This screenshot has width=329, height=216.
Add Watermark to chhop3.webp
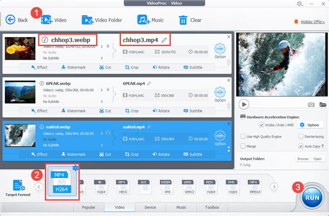(74, 67)
